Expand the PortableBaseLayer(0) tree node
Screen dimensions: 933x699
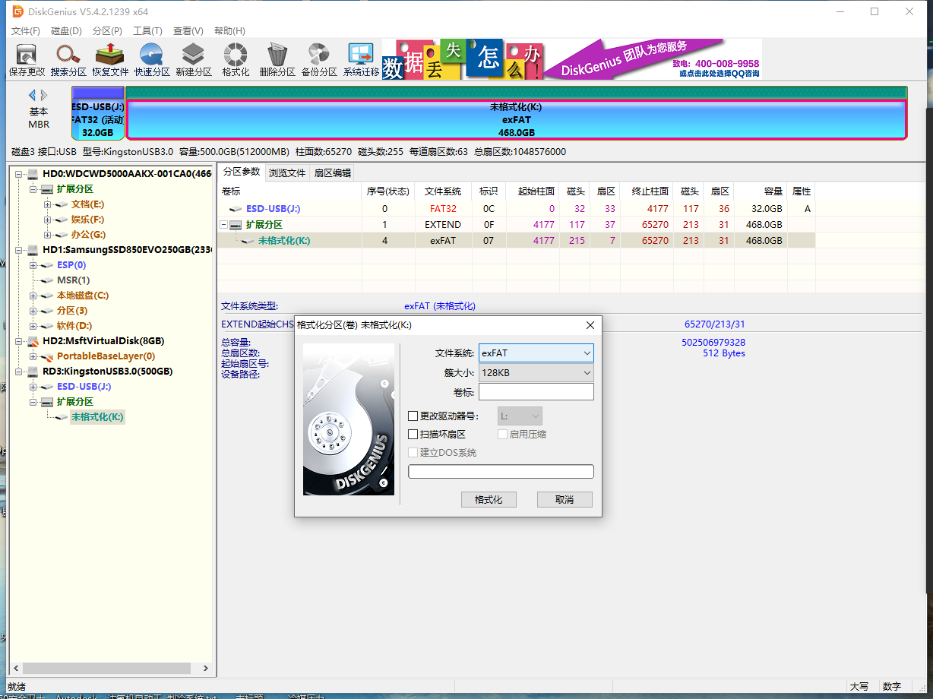tap(34, 356)
